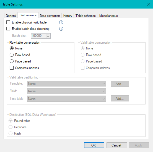Close the Table Settings dialog
The height and width of the screenshot is (152, 153).
(x=149, y=4)
